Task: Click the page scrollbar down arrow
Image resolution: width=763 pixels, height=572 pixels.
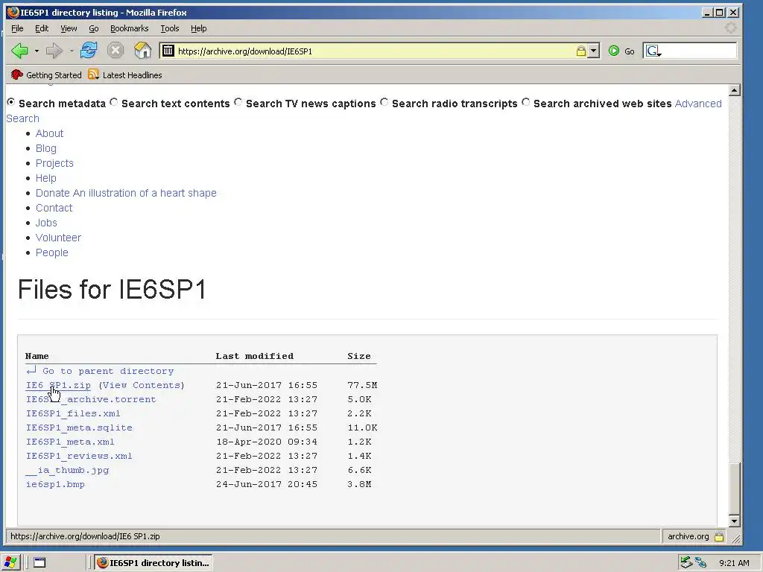Action: pos(734,521)
